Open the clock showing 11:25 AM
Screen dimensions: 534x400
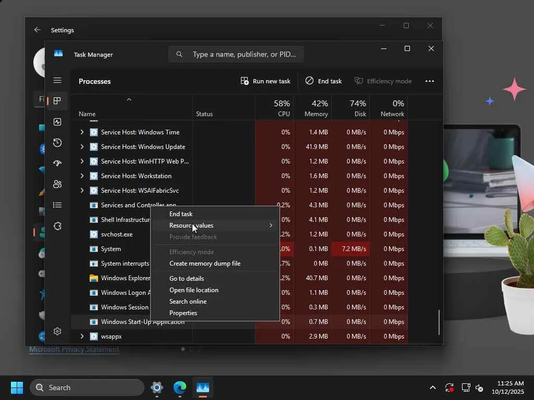508,387
